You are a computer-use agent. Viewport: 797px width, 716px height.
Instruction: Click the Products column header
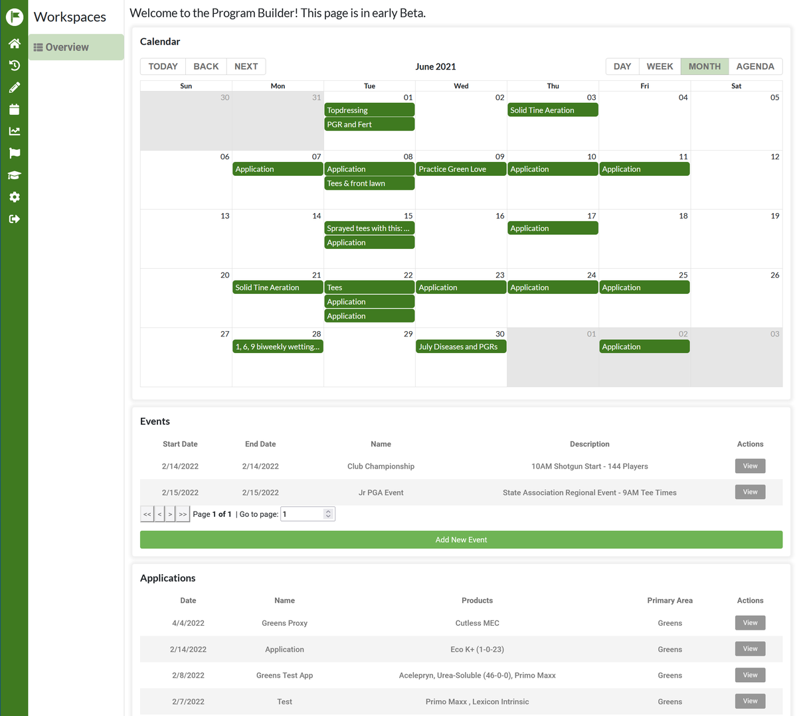click(477, 601)
